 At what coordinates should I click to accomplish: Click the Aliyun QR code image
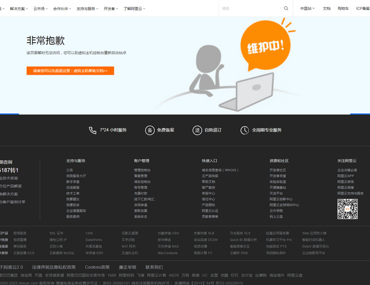(347, 209)
